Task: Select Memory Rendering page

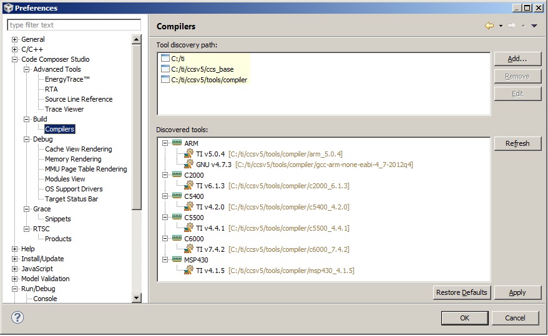Action: click(x=73, y=159)
